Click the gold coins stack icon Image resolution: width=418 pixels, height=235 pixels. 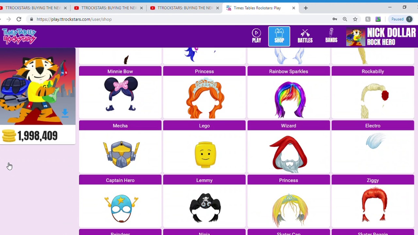(9, 136)
